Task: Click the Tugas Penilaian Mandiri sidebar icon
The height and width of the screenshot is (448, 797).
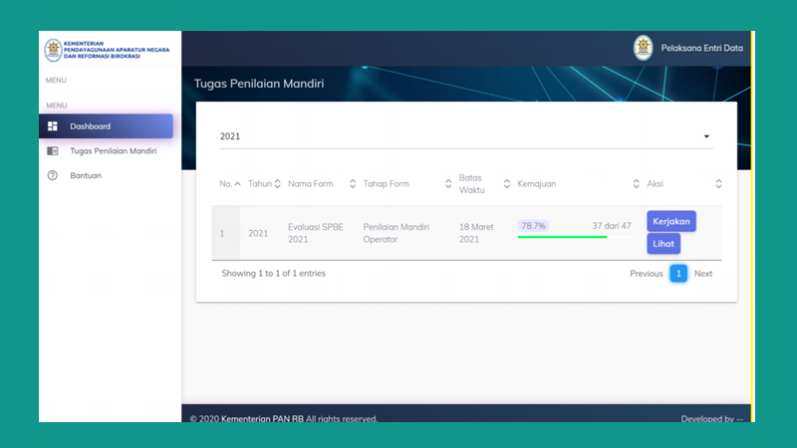Action: tap(53, 151)
